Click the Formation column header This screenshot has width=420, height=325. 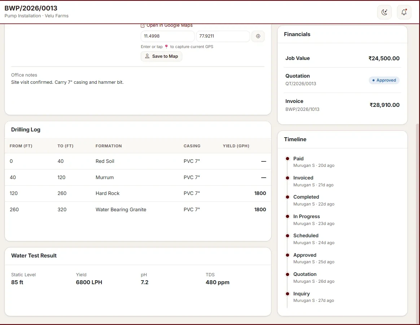tap(109, 146)
